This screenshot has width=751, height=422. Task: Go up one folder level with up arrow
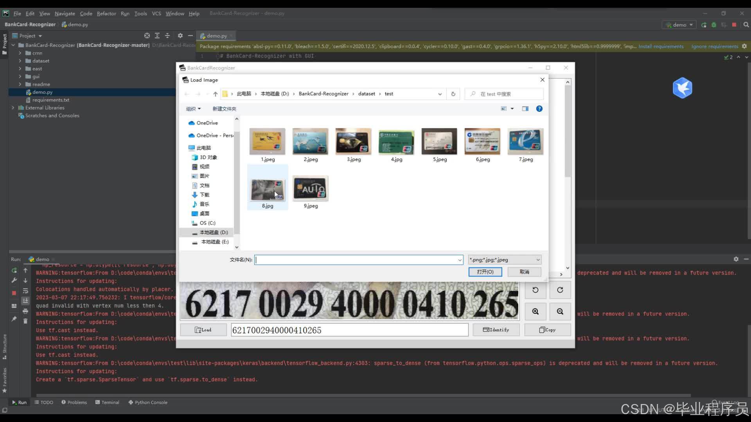pos(215,94)
